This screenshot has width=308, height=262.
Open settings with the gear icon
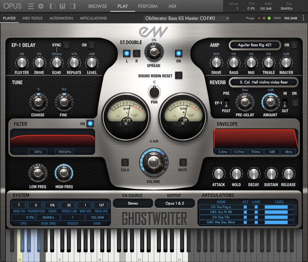point(41,6)
